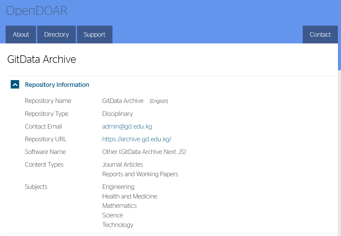Click the page vertical scrollbar thumb
The image size is (341, 236).
click(x=339, y=35)
